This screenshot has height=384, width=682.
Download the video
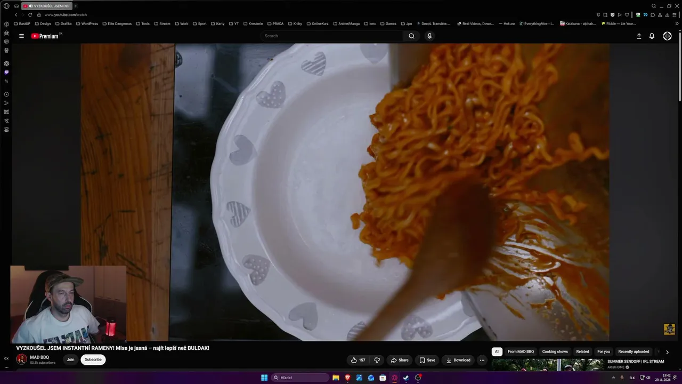pyautogui.click(x=458, y=360)
